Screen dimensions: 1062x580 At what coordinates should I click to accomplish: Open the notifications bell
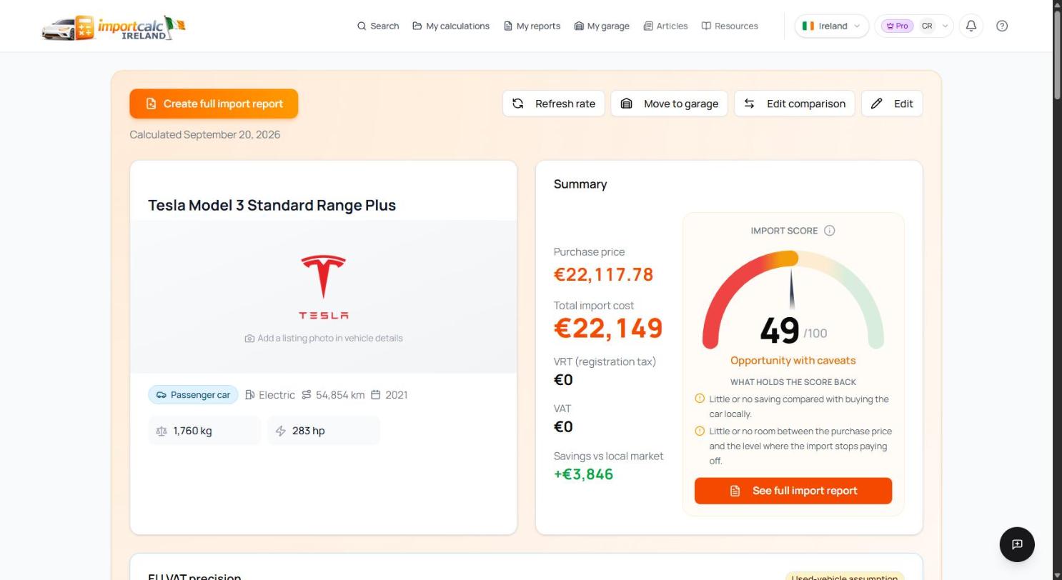971,26
